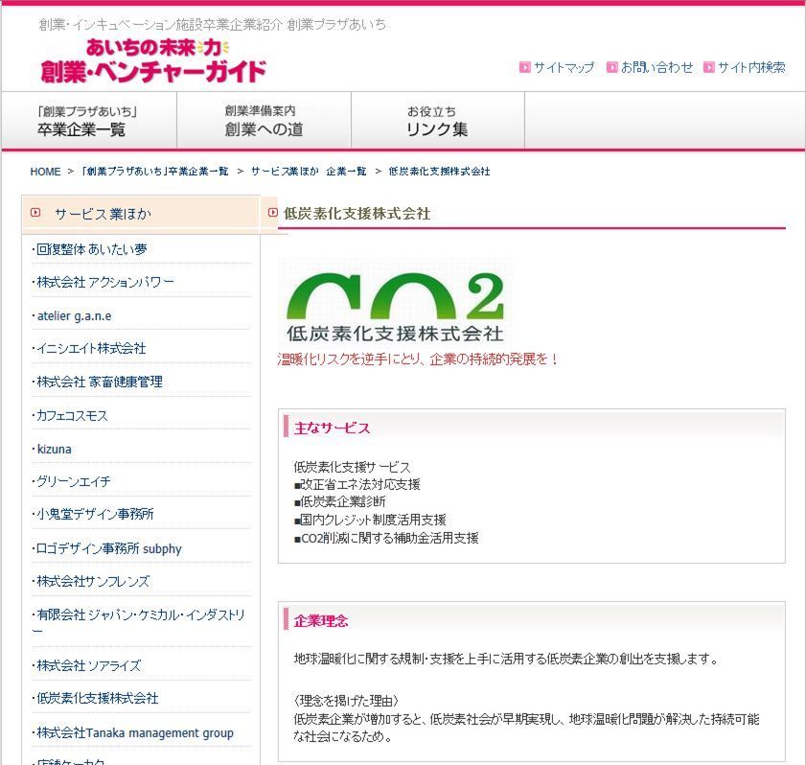Open カフェコスモス in sidebar

tap(72, 415)
